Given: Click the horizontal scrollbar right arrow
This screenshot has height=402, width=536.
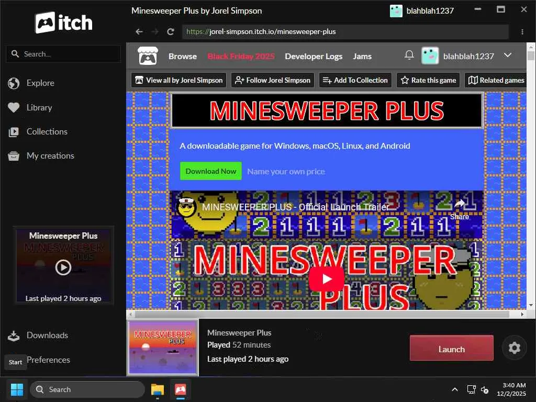Looking at the screenshot, I should point(522,314).
